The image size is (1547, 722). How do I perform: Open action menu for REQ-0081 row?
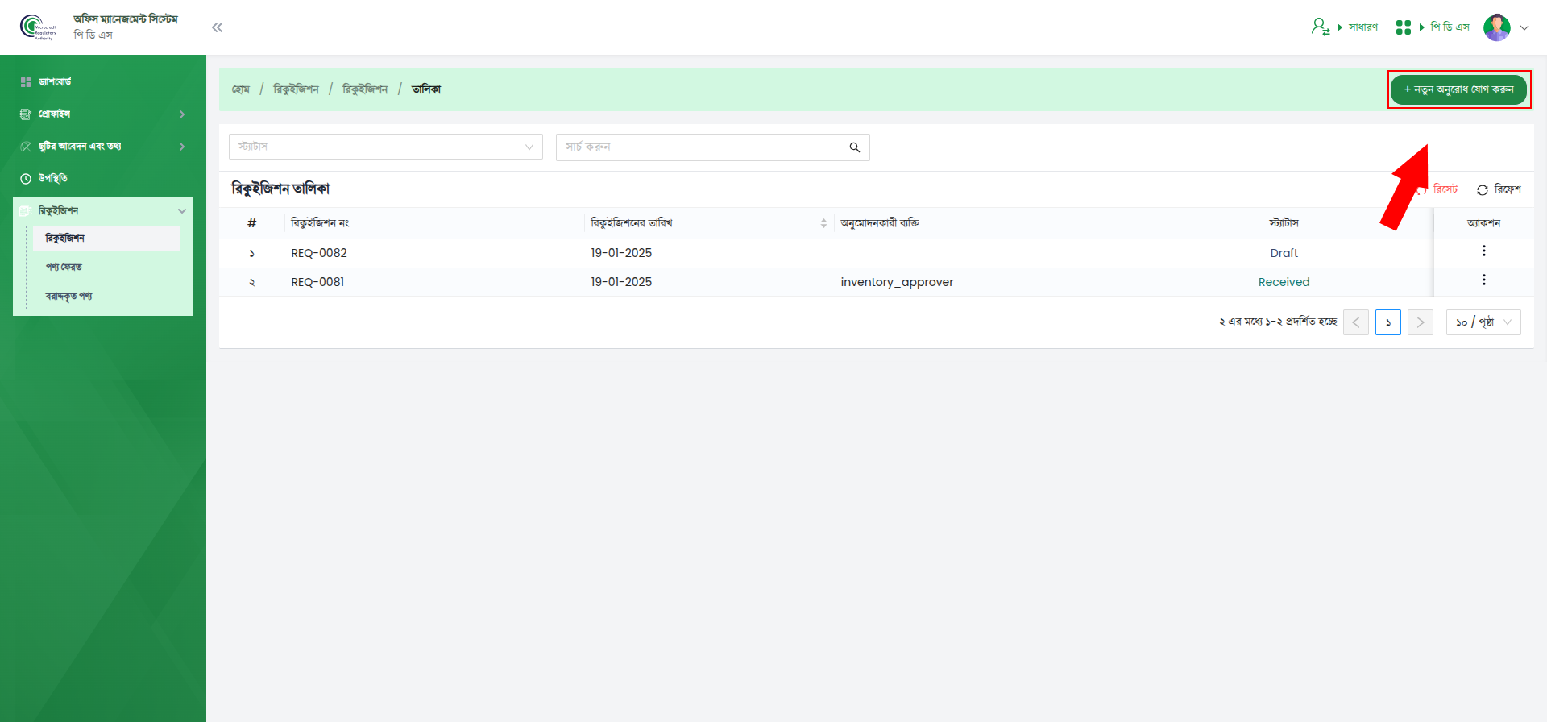tap(1483, 280)
